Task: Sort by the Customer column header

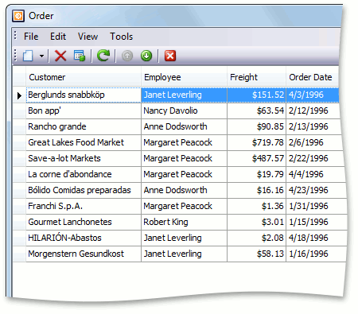Action: [x=84, y=77]
